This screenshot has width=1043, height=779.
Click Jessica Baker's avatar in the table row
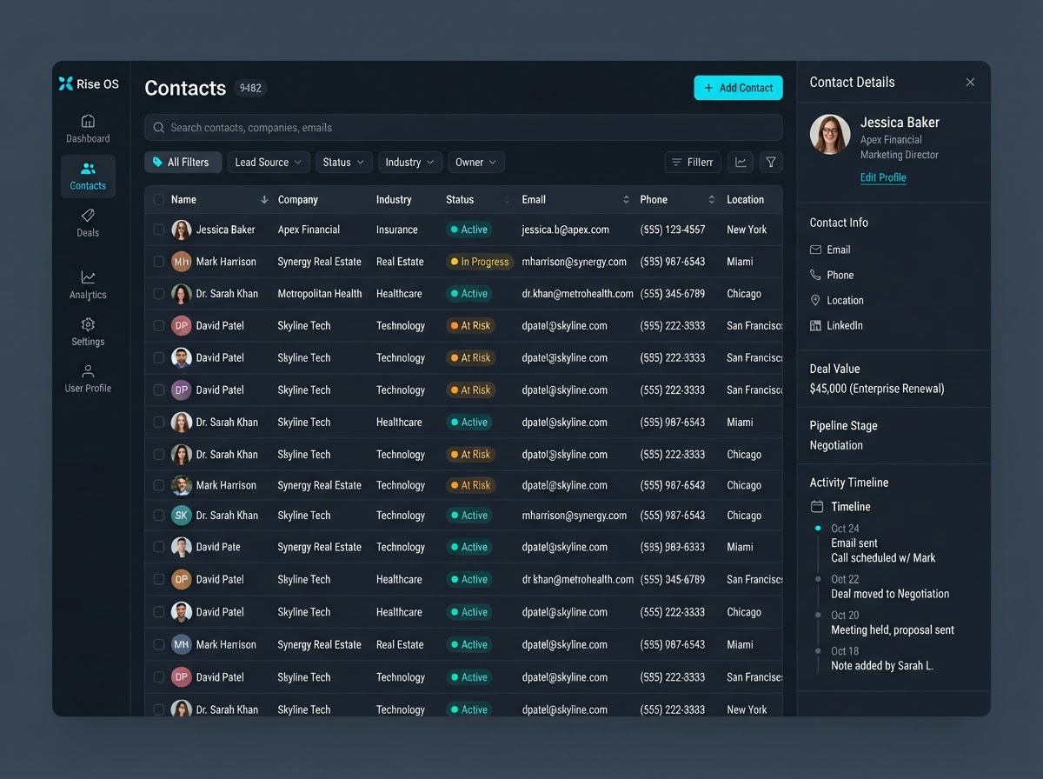tap(181, 230)
